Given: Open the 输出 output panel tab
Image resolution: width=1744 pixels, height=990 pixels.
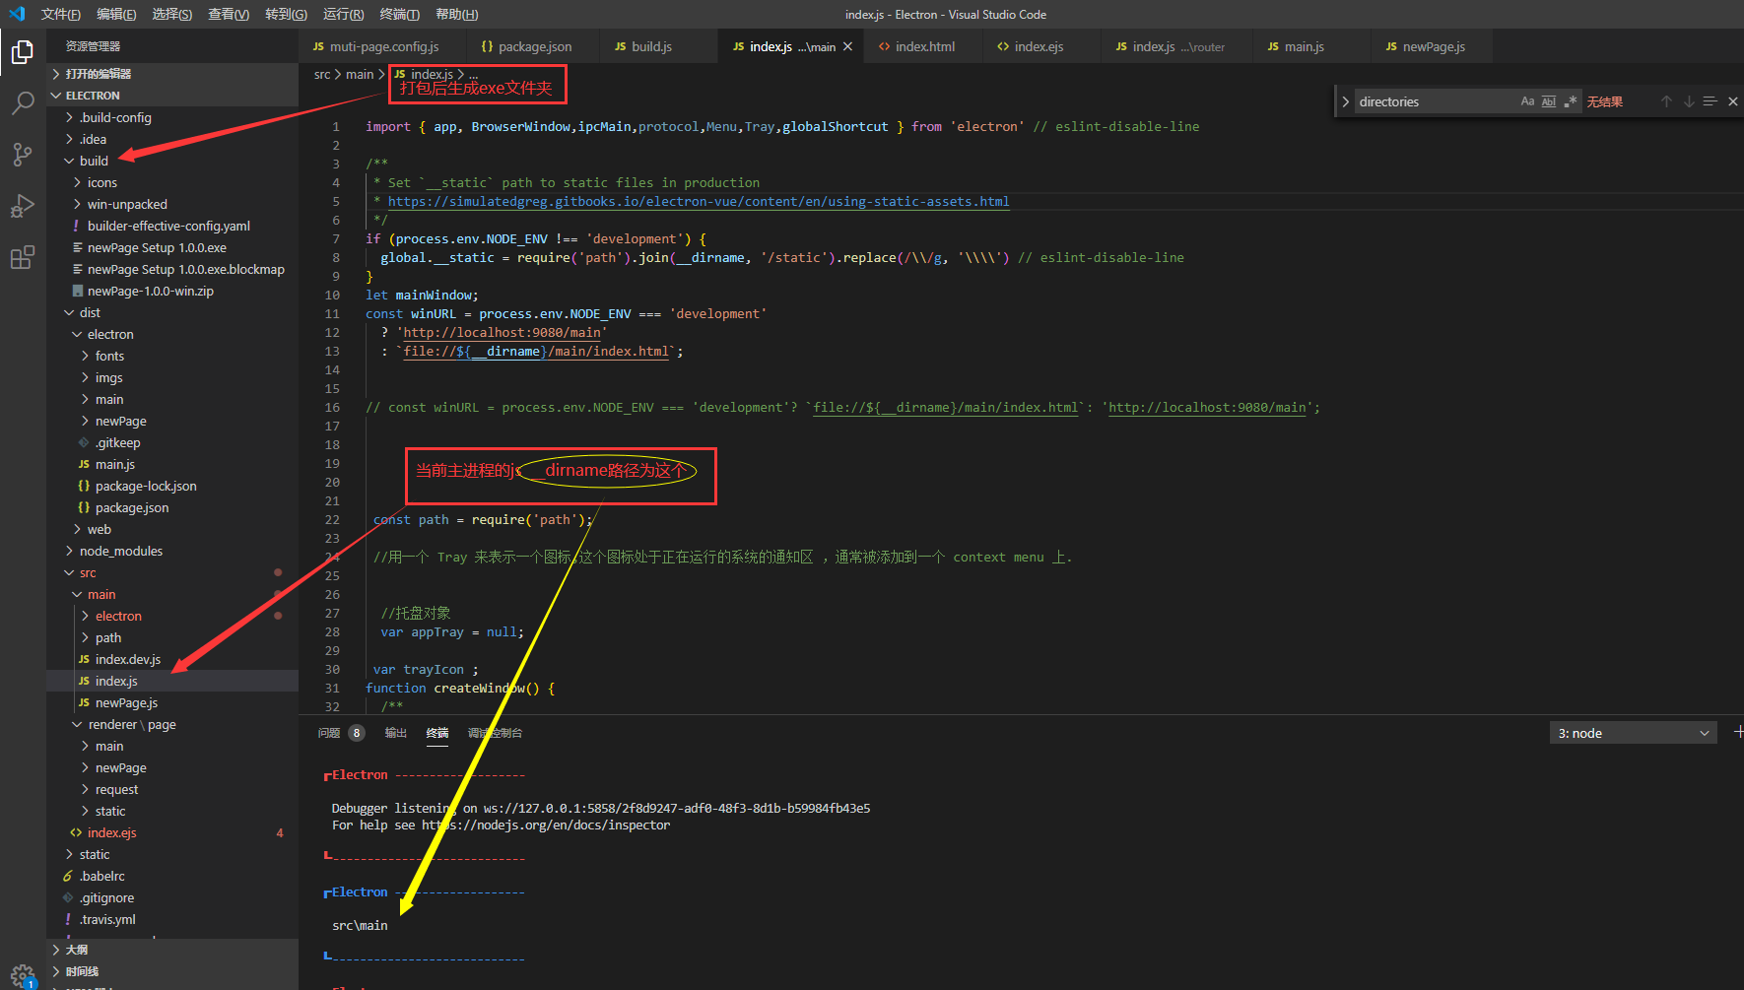Looking at the screenshot, I should (395, 733).
